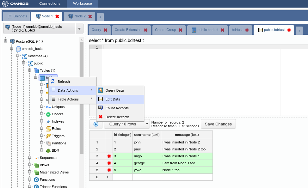Click the Triggers lightning icon
This screenshot has height=188, width=308.
[48, 136]
